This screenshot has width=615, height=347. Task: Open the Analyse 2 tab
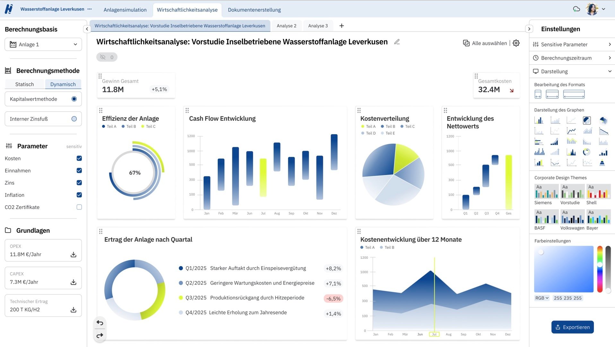click(x=286, y=26)
